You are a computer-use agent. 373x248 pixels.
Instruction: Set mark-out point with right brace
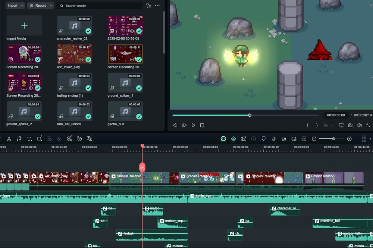tap(317, 125)
